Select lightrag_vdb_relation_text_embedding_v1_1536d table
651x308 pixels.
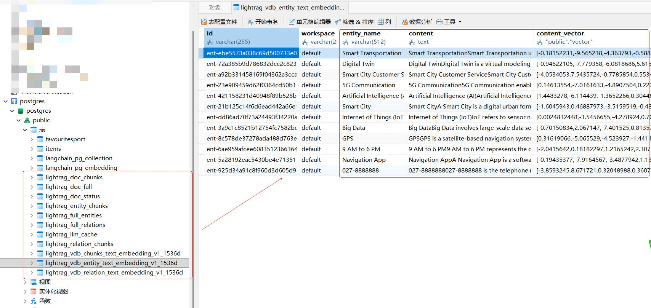coord(114,273)
